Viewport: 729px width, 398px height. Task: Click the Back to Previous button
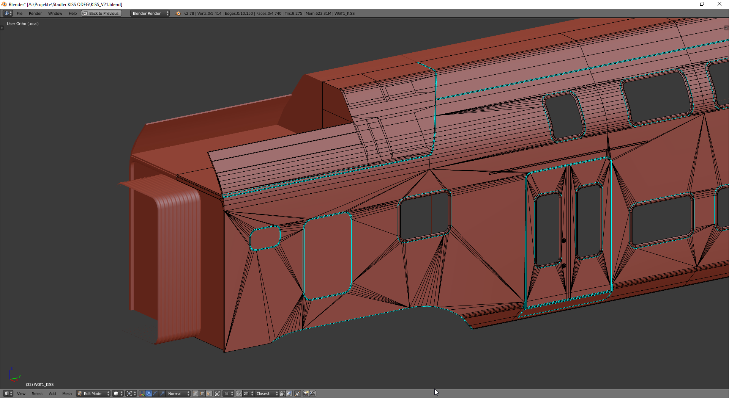(x=101, y=13)
